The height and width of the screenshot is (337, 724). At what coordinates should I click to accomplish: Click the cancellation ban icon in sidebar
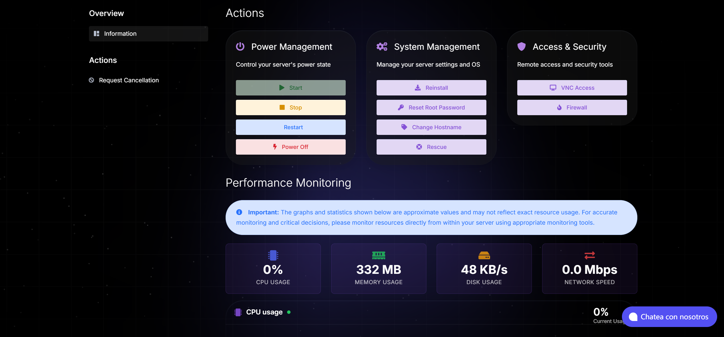[x=92, y=80]
